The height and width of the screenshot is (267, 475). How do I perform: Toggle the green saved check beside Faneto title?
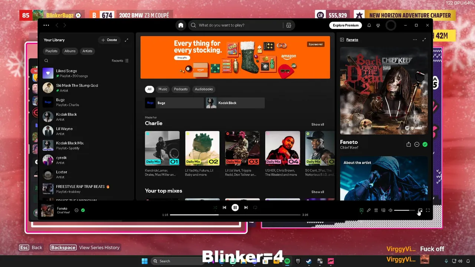point(425,144)
